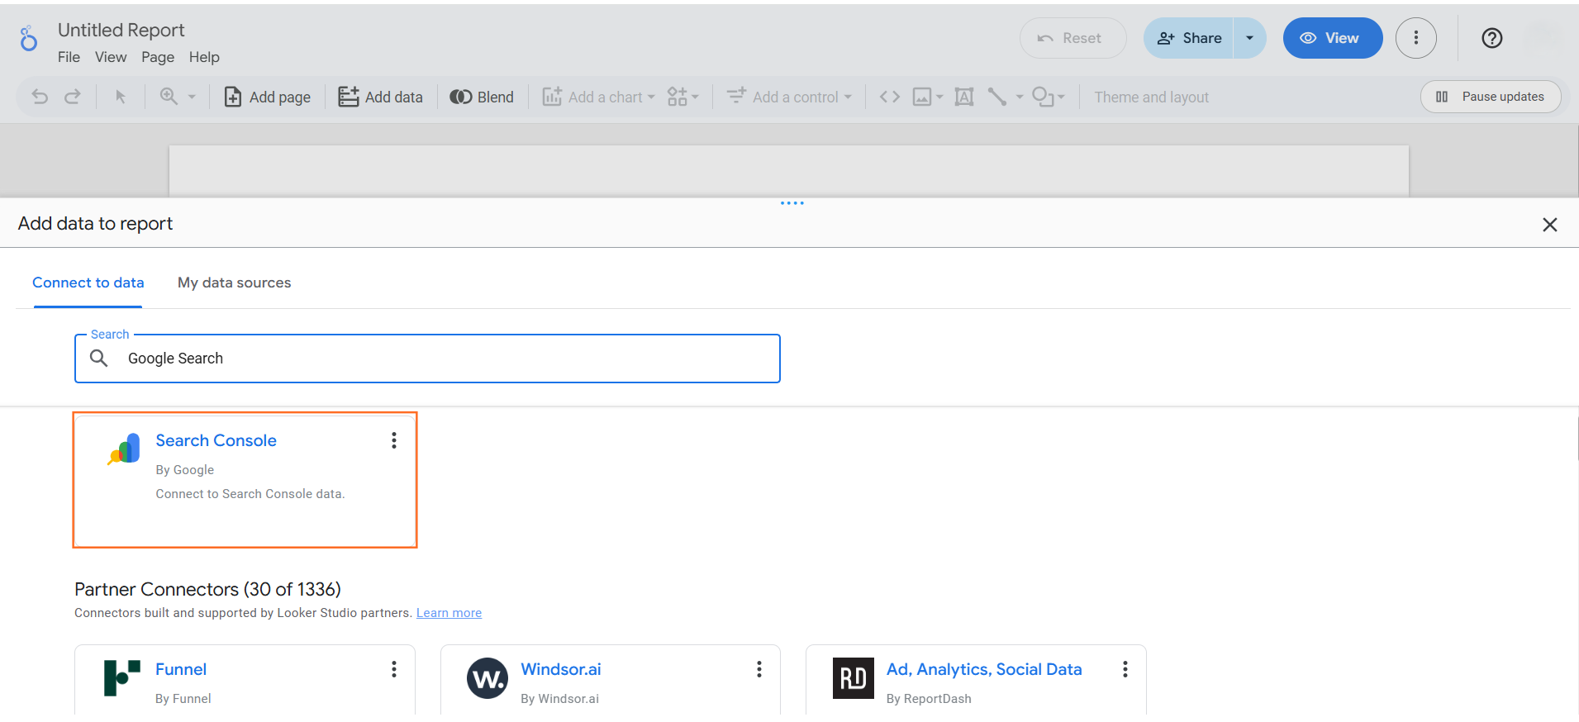Select the Windsor.ai connector
The image size is (1579, 722).
pos(611,680)
